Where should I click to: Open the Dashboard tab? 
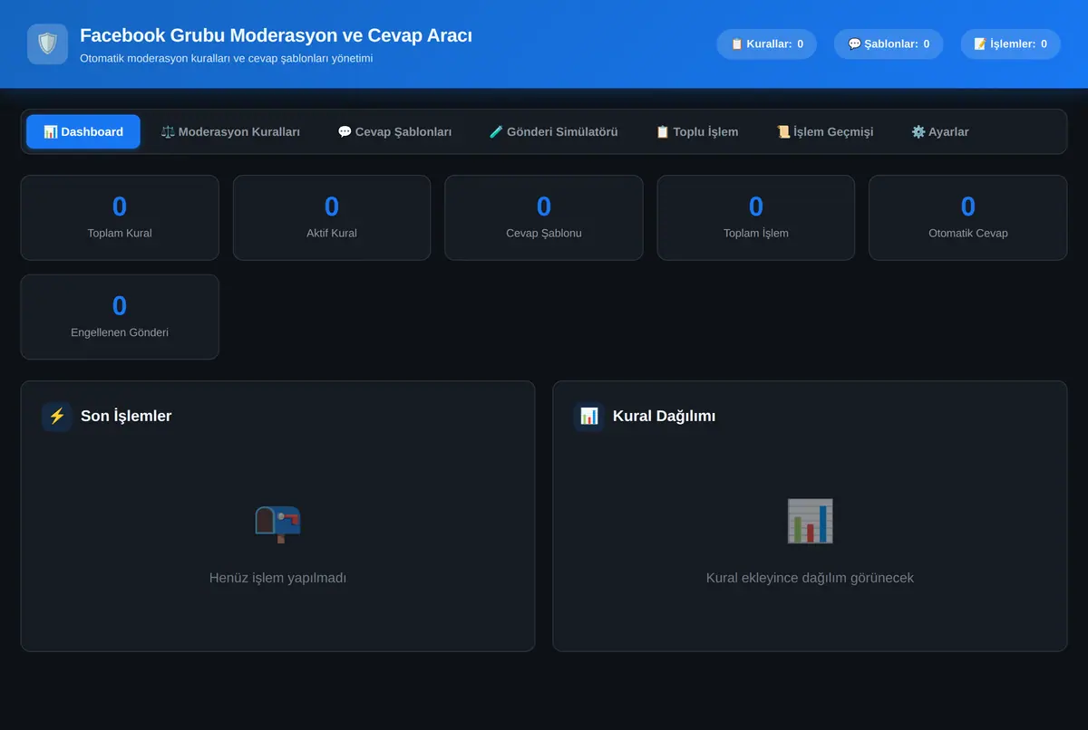(x=83, y=131)
